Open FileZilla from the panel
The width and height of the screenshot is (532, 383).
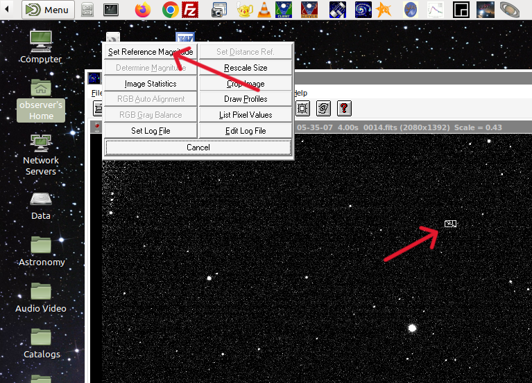tap(190, 10)
